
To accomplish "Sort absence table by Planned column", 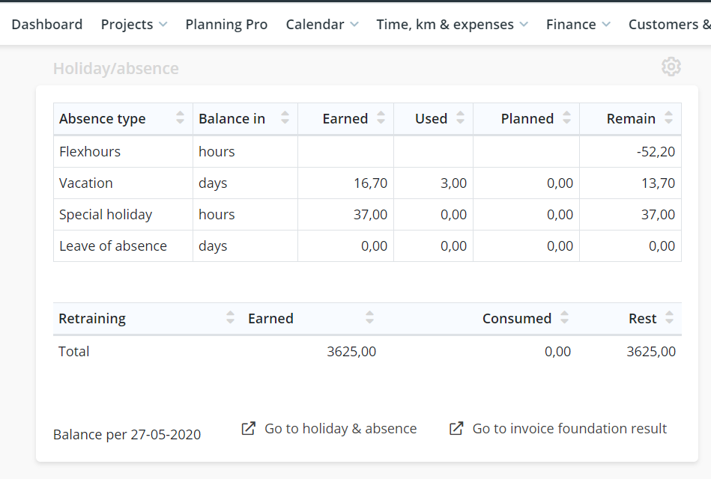I will 526,119.
